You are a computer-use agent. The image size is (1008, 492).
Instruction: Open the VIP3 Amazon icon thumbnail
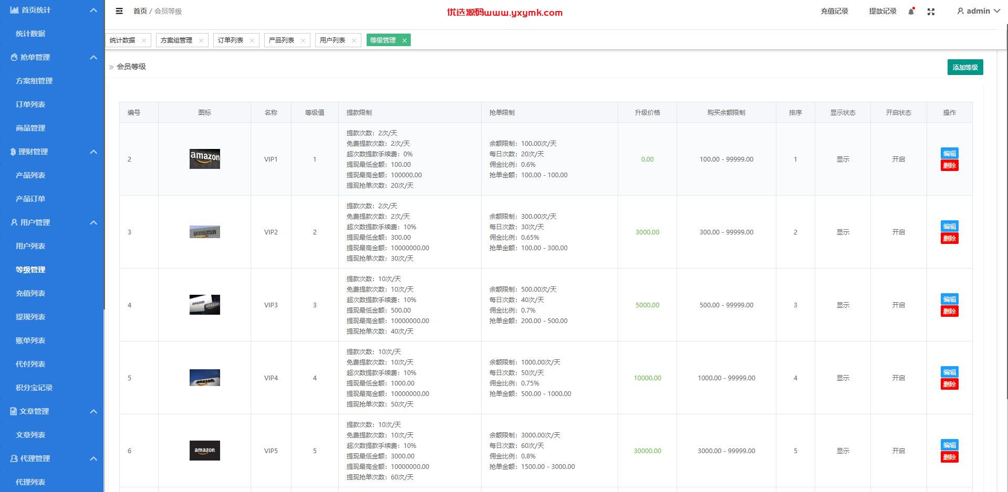pyautogui.click(x=205, y=305)
